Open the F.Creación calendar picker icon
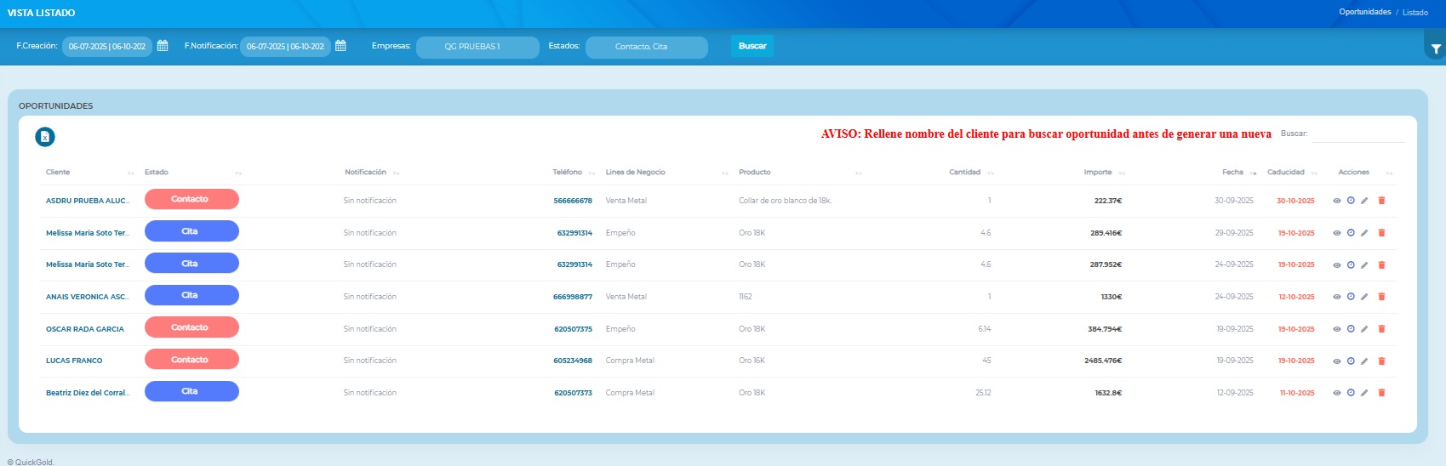Viewport: 1446px width, 466px height. point(163,46)
